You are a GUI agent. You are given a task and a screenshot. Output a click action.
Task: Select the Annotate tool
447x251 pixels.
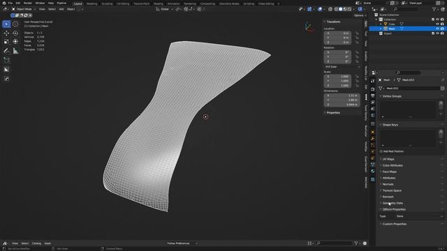6,51
